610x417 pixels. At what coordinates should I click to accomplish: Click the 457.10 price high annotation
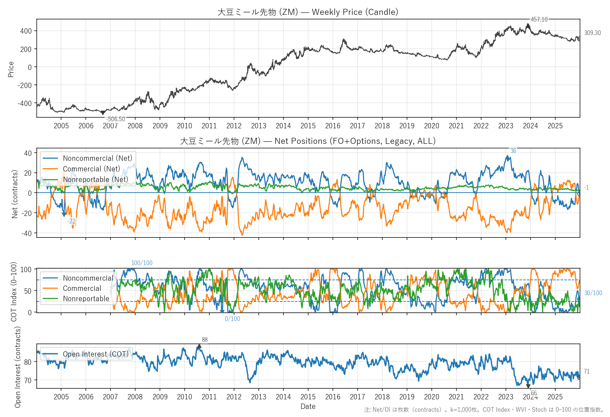(x=539, y=19)
